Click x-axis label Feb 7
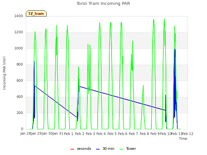The image size is (207, 155). point(133,134)
